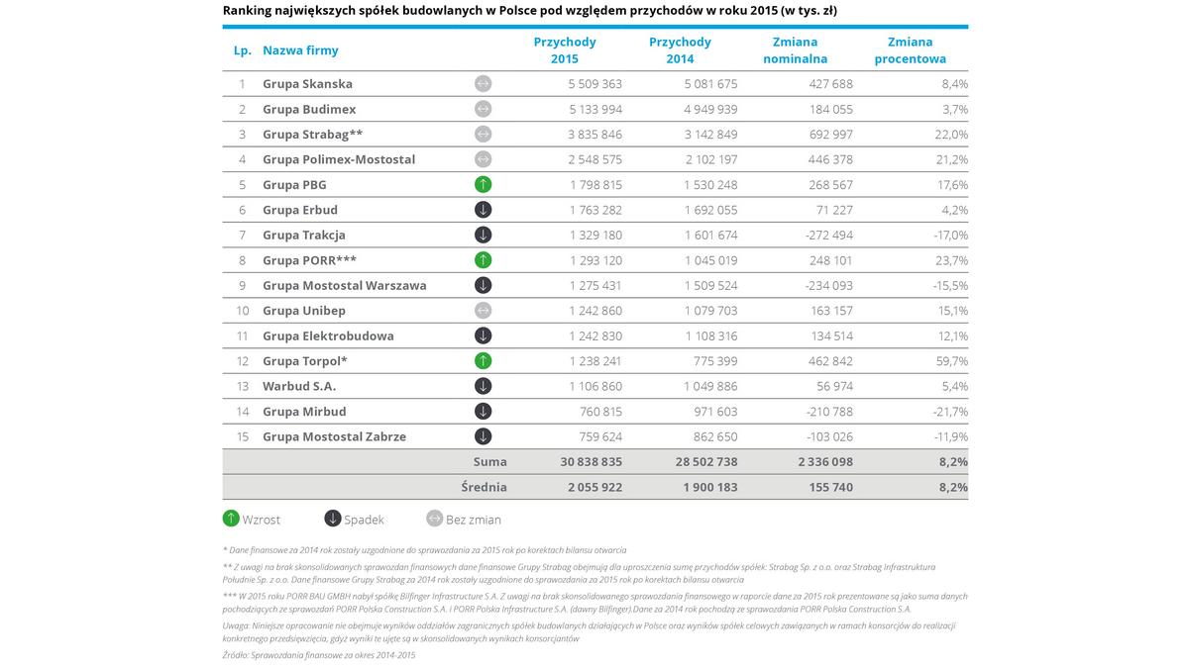Image resolution: width=1189 pixels, height=668 pixels.
Task: Click the Przychody 2014 column header
Action: tap(680, 50)
